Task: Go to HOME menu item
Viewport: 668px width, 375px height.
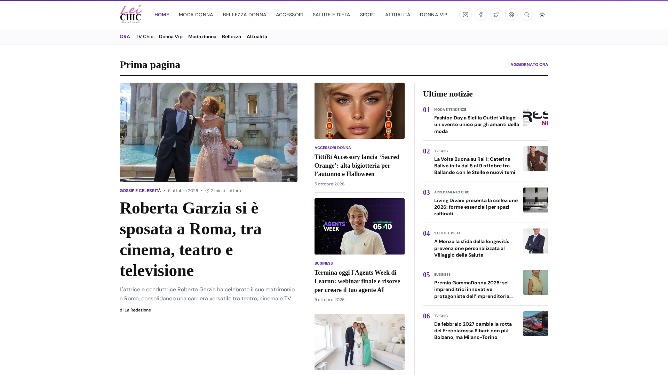Action: pyautogui.click(x=162, y=15)
